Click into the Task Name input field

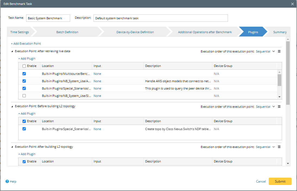point(48,18)
